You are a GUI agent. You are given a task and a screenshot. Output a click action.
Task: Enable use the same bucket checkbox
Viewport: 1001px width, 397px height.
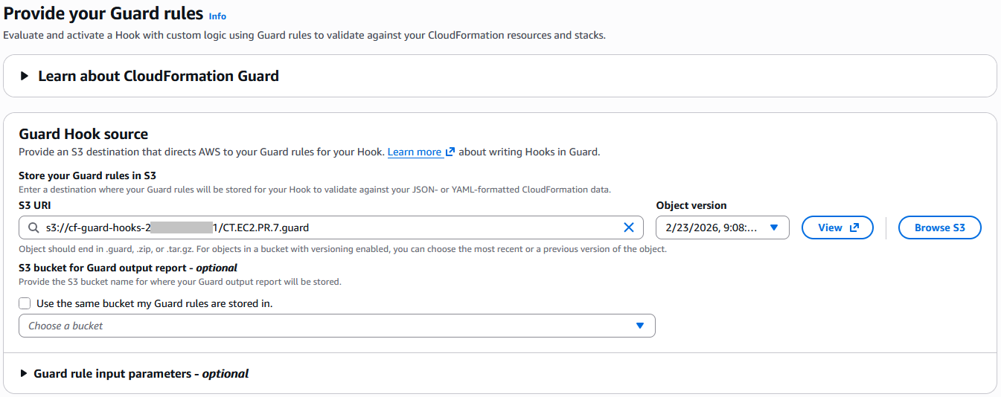point(25,303)
